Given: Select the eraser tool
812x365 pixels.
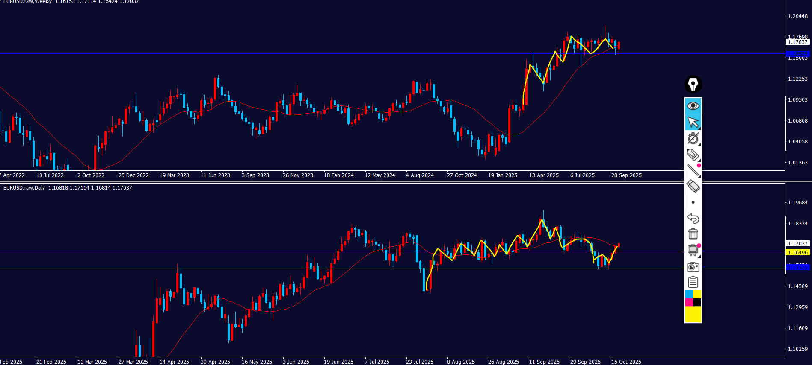Looking at the screenshot, I should pyautogui.click(x=693, y=186).
